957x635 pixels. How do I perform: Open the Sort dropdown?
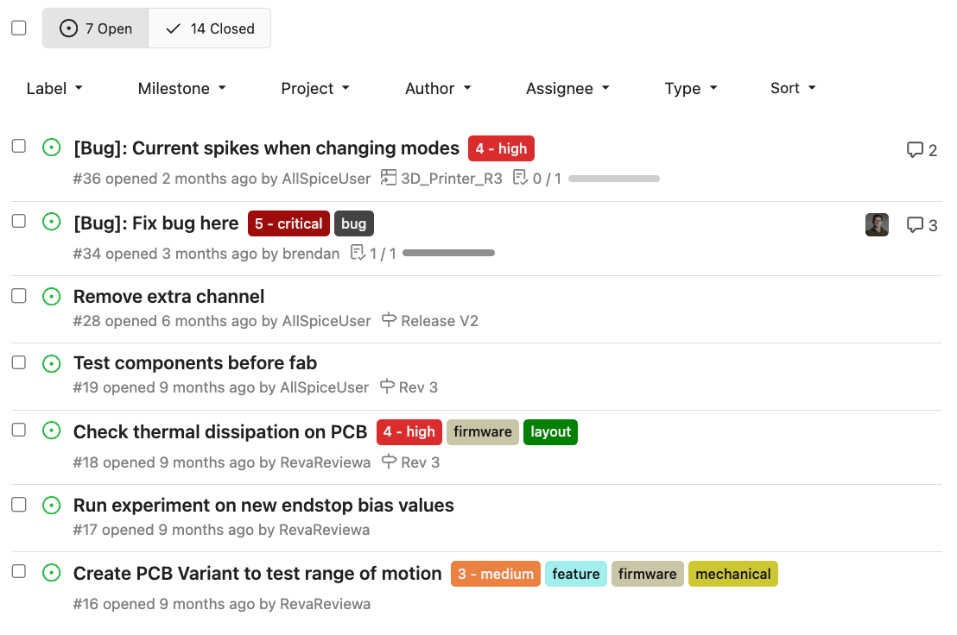click(x=793, y=88)
